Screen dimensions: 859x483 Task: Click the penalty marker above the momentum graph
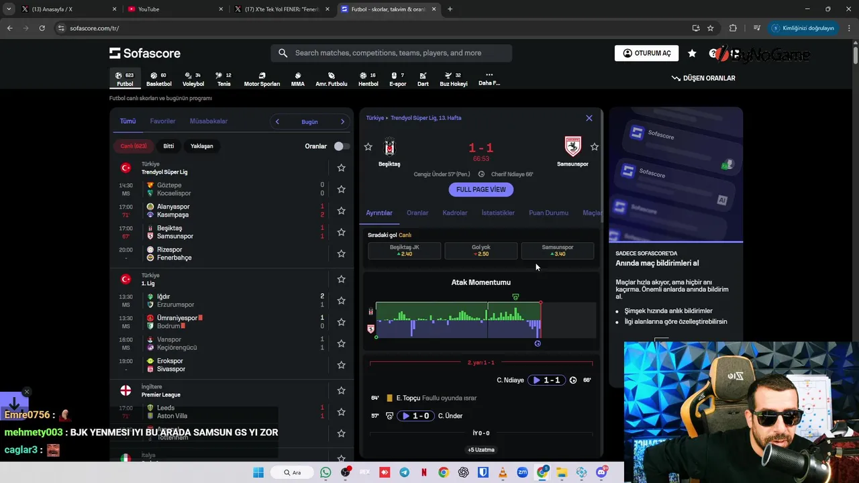(x=515, y=297)
